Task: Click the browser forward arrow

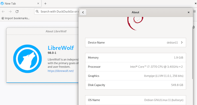Action: [10, 11]
